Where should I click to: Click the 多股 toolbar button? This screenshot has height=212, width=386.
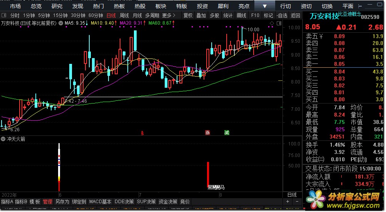point(214,15)
